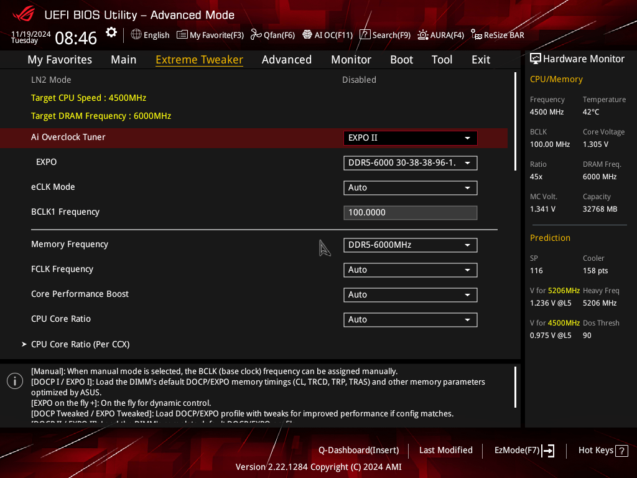Expand the EXPO profile dropdown
Screen dimensions: 637x478
point(410,163)
